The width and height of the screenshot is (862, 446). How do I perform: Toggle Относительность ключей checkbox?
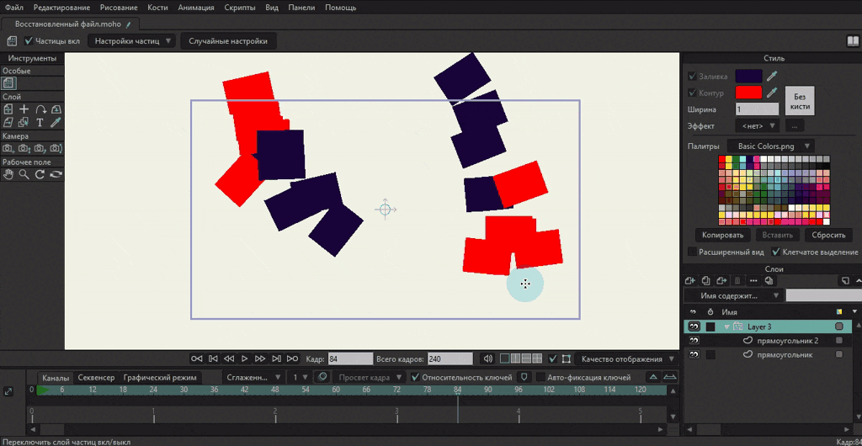click(x=416, y=377)
